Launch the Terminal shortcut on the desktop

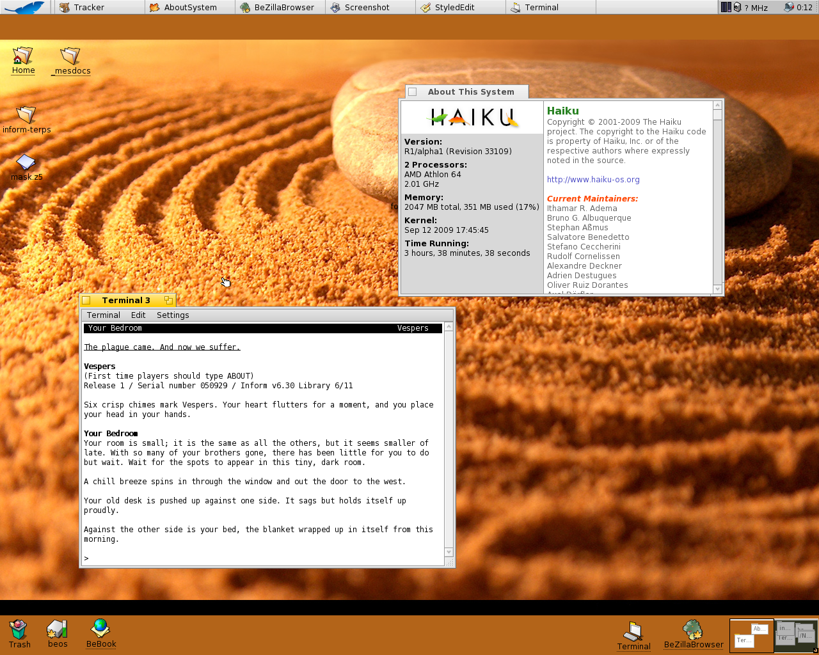pyautogui.click(x=633, y=636)
